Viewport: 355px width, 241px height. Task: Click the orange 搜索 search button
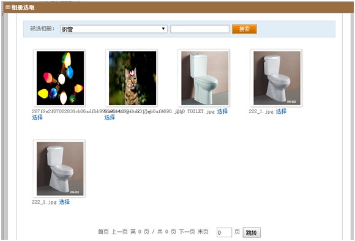point(244,29)
